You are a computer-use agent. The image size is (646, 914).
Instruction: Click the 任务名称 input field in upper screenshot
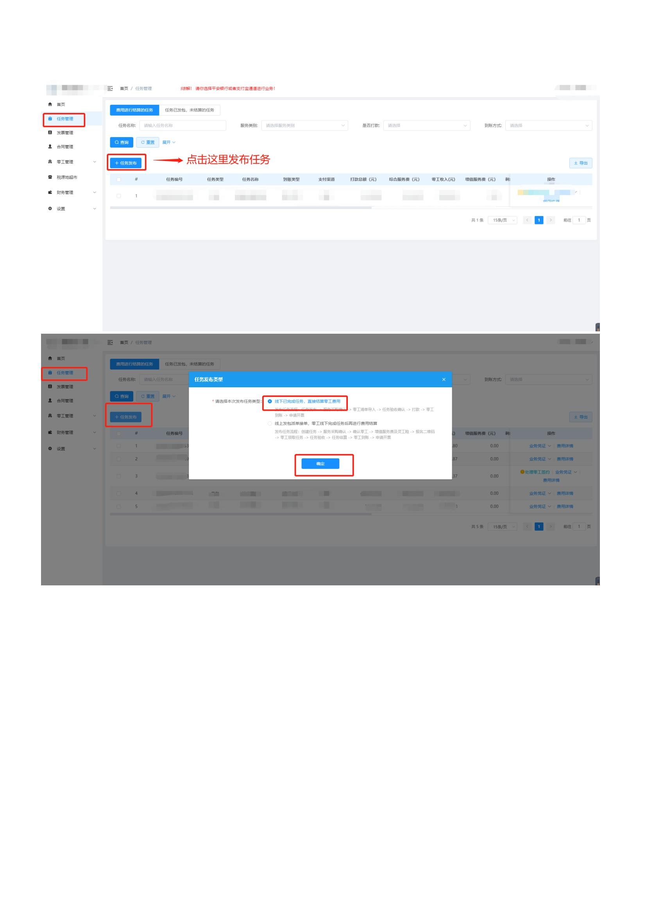183,125
